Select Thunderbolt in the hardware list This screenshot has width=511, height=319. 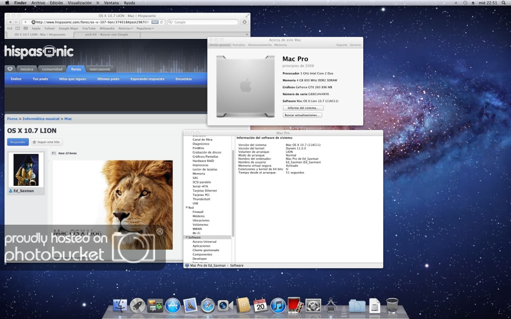tap(202, 199)
